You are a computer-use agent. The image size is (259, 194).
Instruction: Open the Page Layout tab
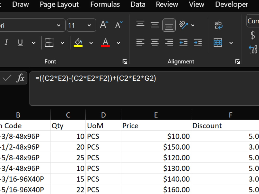coord(59,4)
